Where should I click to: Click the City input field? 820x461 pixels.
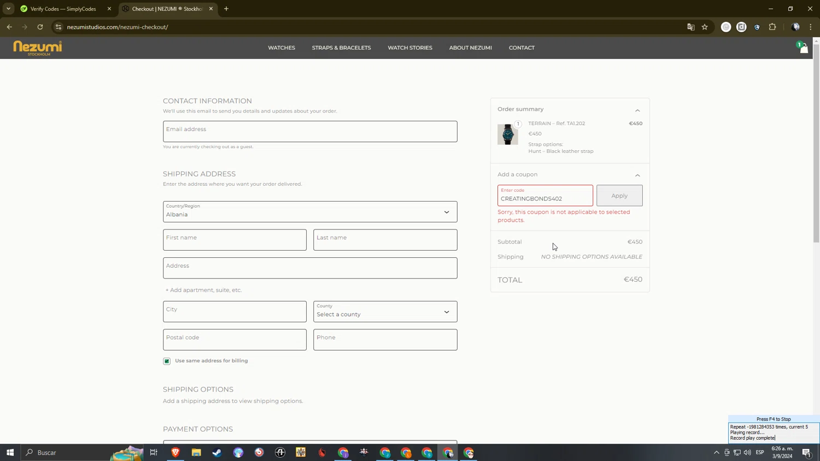235,311
